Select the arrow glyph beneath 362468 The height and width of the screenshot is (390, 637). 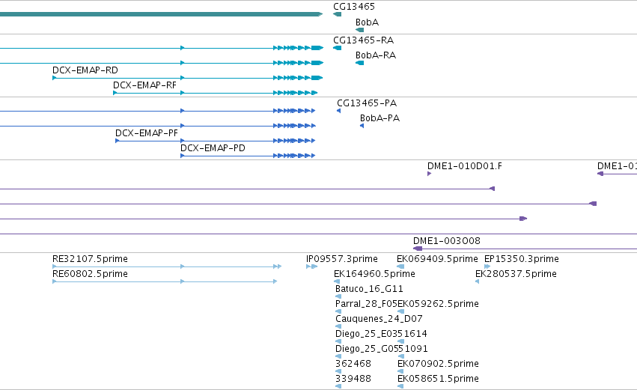pyautogui.click(x=338, y=371)
